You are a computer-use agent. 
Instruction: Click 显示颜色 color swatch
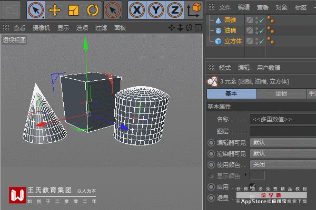(x=257, y=176)
